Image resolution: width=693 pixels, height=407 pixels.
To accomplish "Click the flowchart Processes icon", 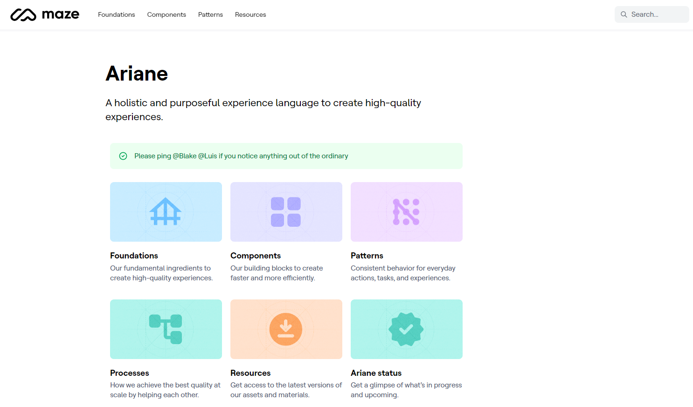I will coord(166,329).
